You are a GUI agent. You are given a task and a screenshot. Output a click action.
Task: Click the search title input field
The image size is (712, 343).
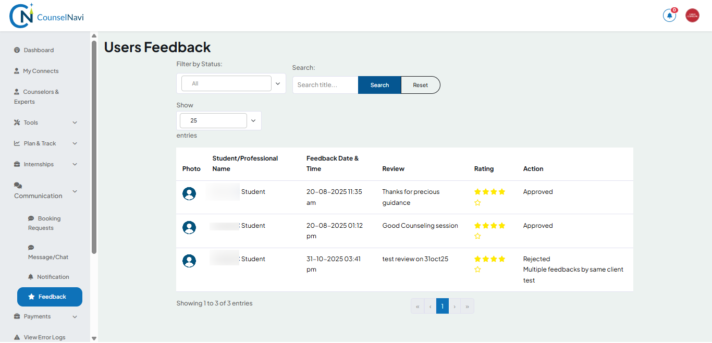pos(324,84)
